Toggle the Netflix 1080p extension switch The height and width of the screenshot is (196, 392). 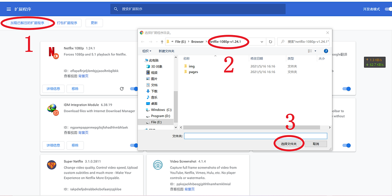pos(134,89)
